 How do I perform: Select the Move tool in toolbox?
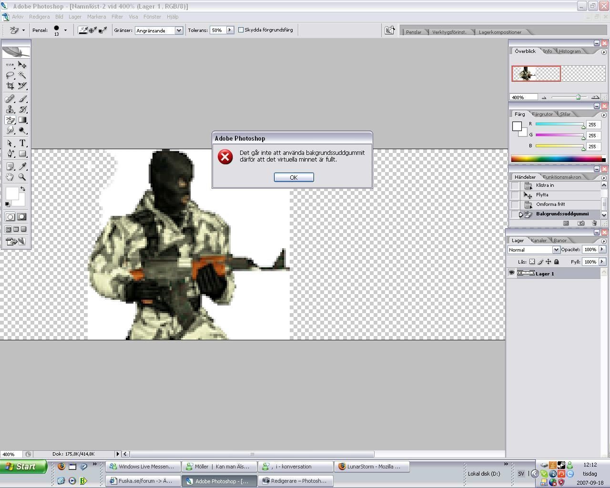22,65
